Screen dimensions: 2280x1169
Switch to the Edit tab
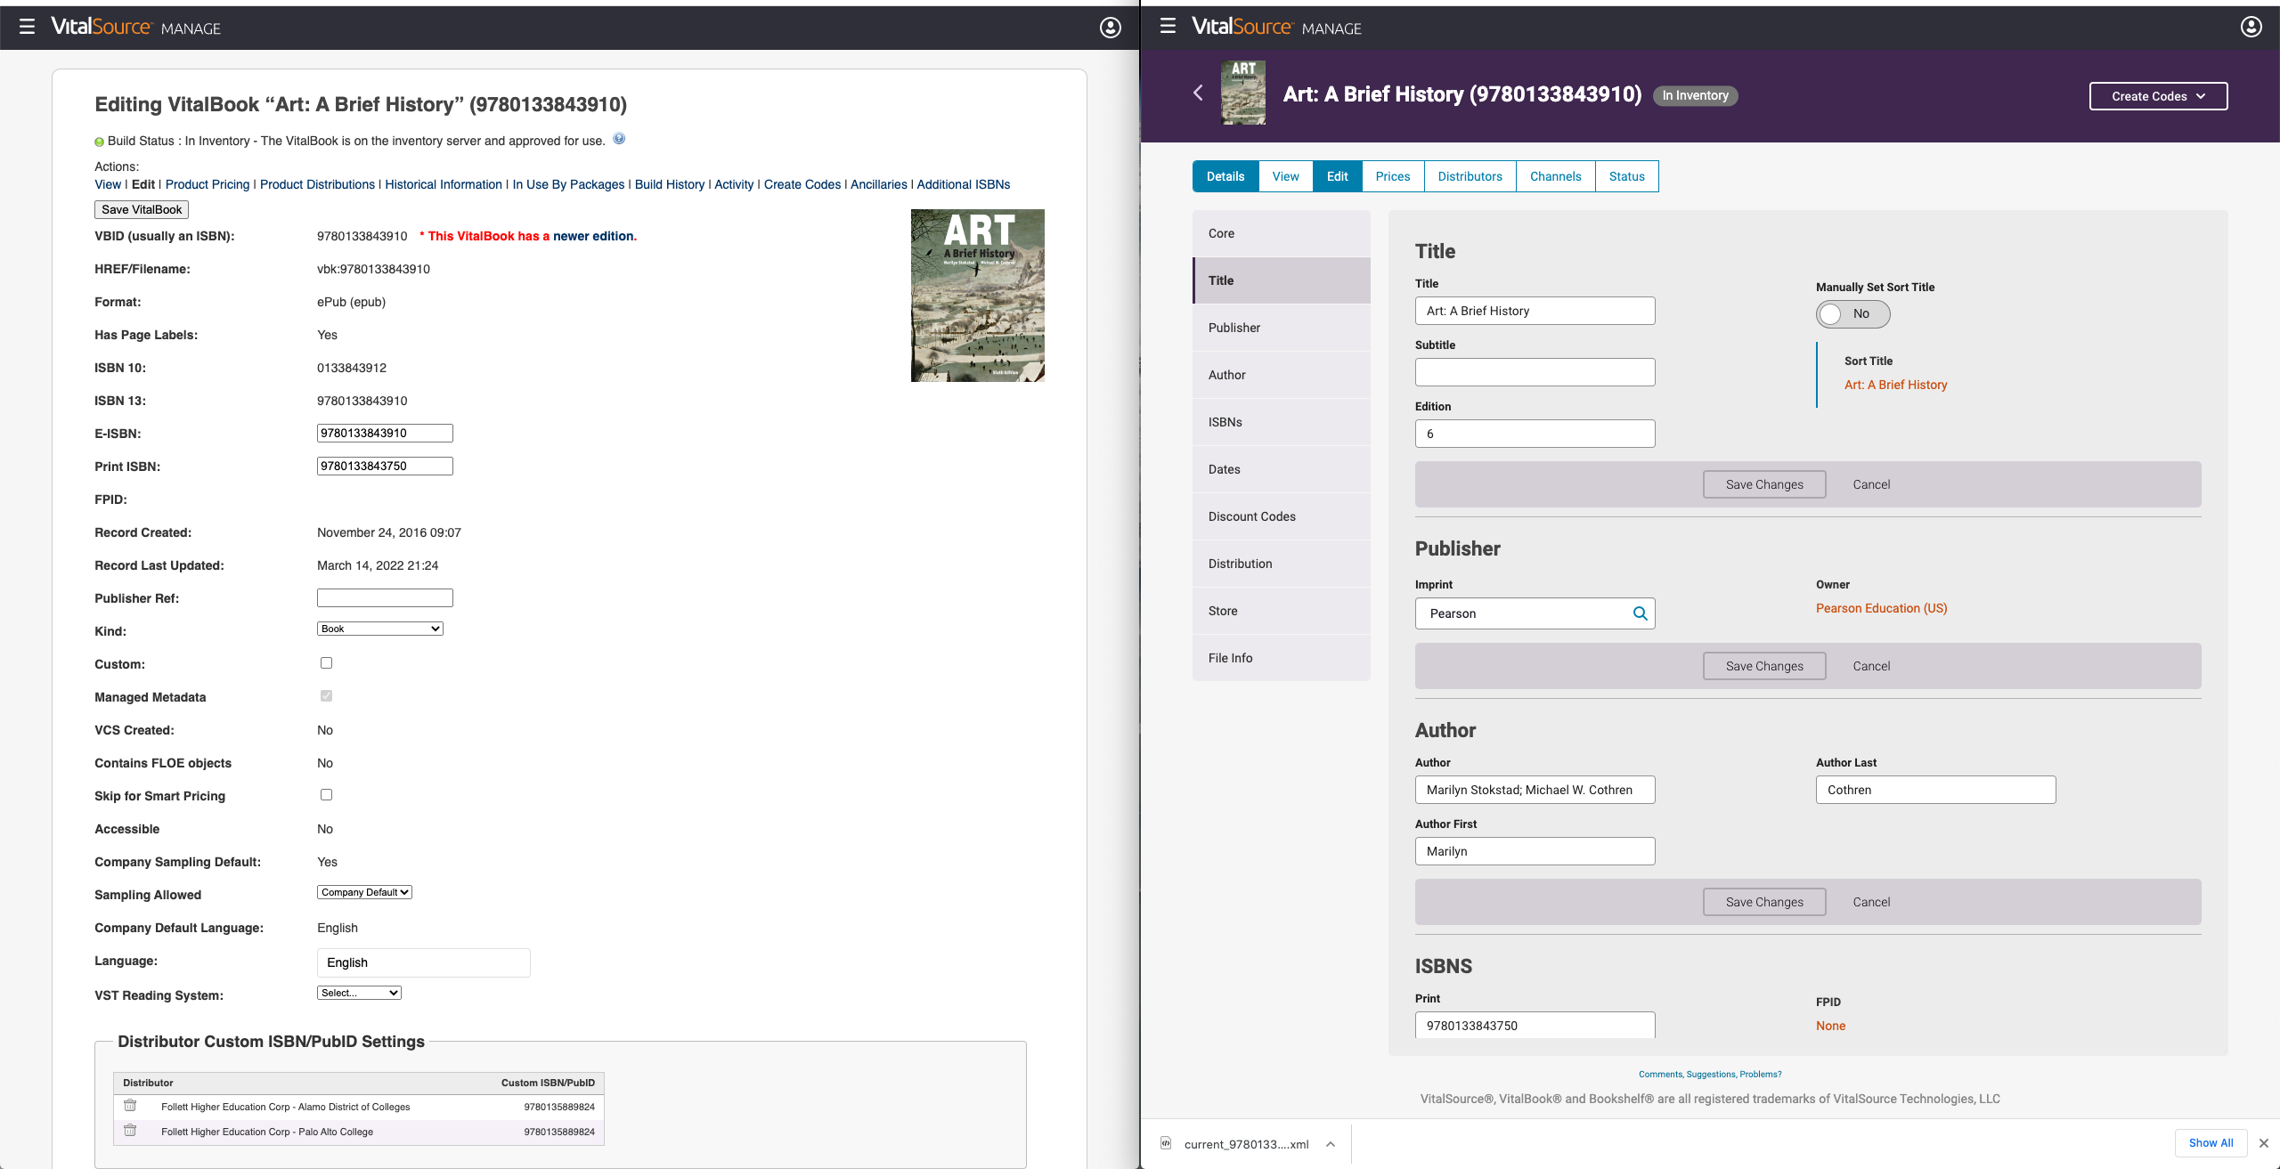point(1337,176)
